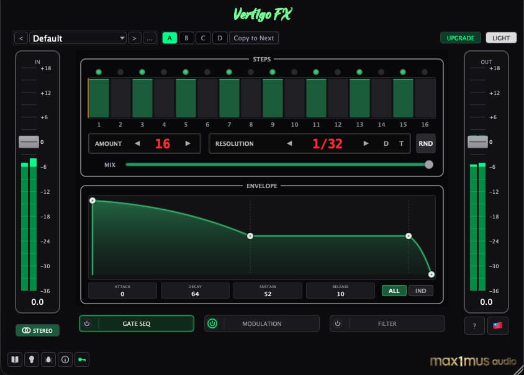Click the question mark help button
The width and height of the screenshot is (524, 375).
point(474,325)
